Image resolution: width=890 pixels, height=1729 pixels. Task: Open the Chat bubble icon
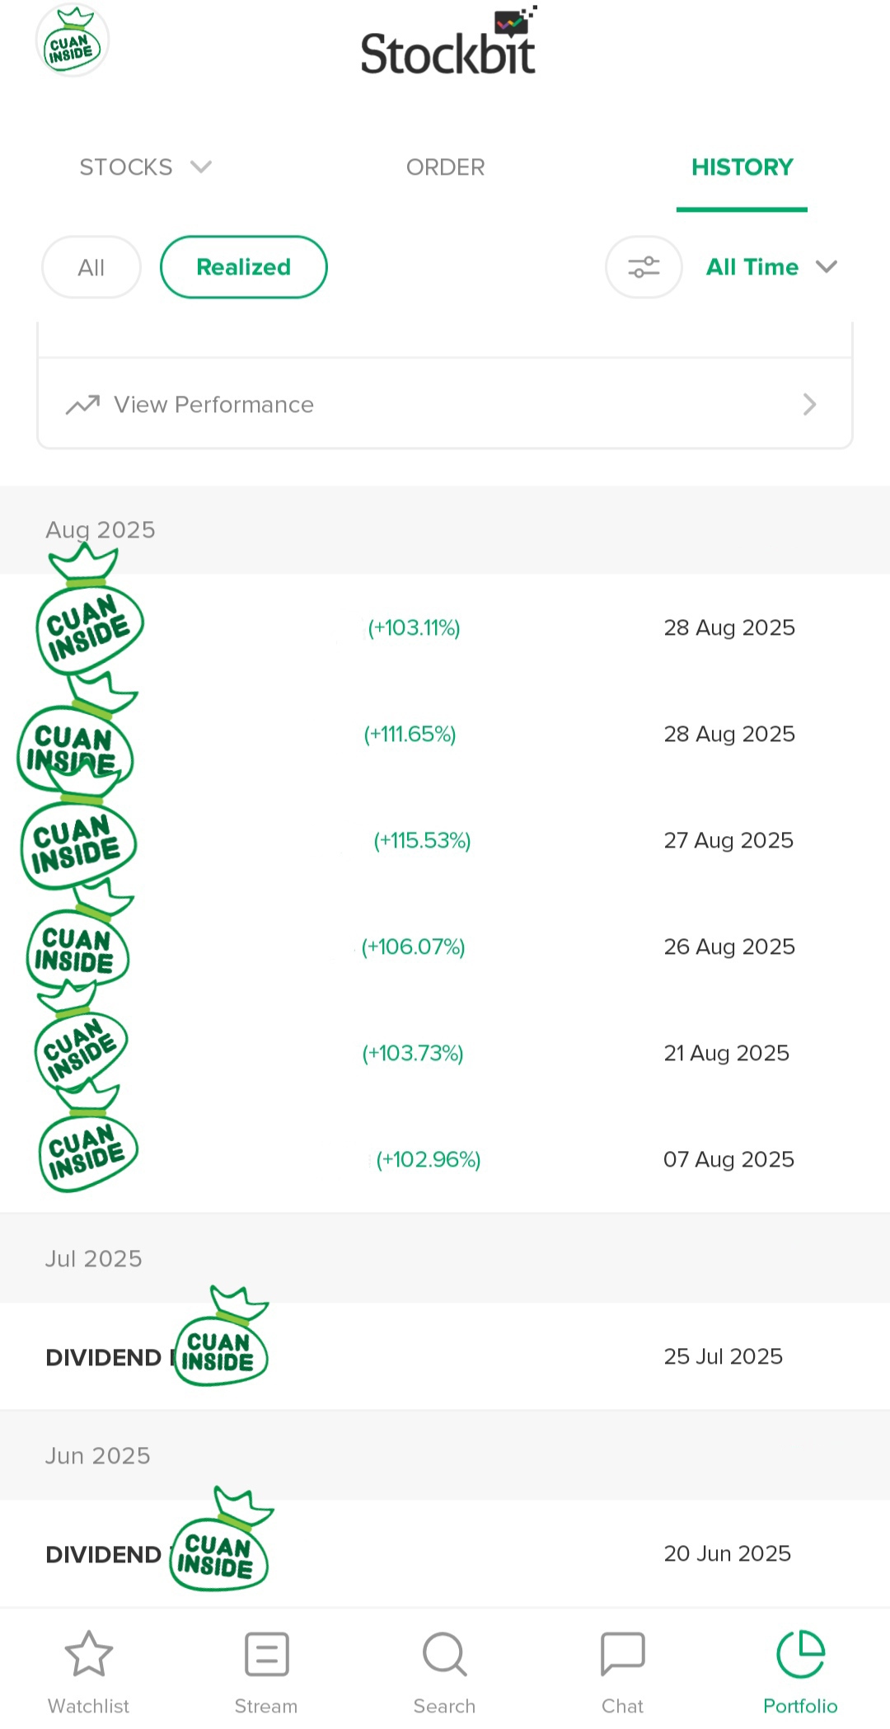coord(623,1654)
